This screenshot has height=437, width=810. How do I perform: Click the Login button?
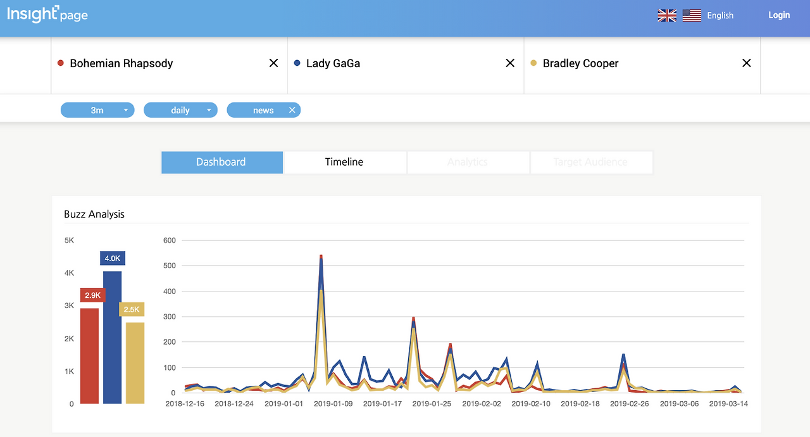pos(779,15)
